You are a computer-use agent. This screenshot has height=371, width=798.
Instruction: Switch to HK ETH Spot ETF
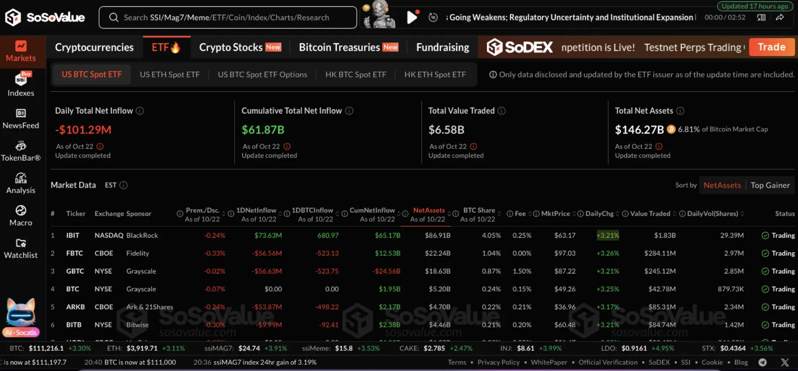pos(435,74)
